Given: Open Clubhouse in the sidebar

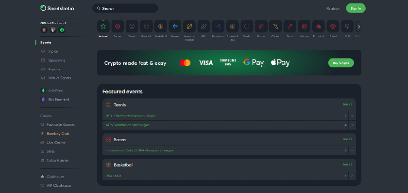Looking at the screenshot, I should click(55, 177).
